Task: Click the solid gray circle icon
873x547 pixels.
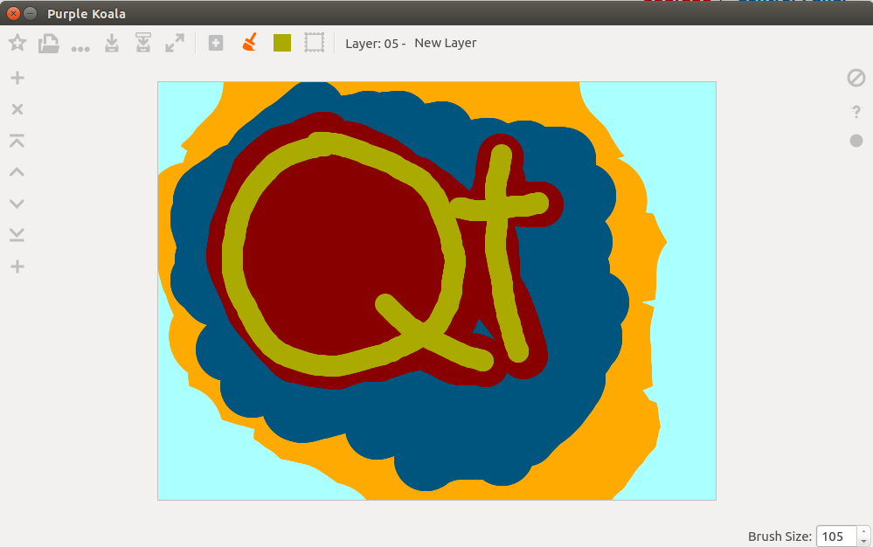Action: click(856, 141)
